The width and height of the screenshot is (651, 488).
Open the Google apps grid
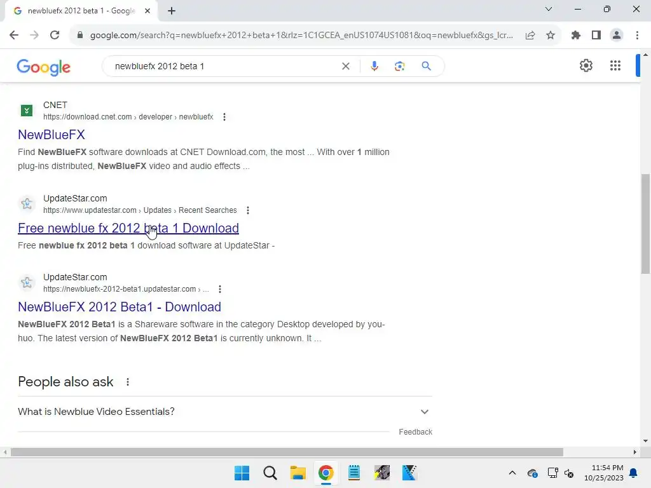click(x=615, y=65)
